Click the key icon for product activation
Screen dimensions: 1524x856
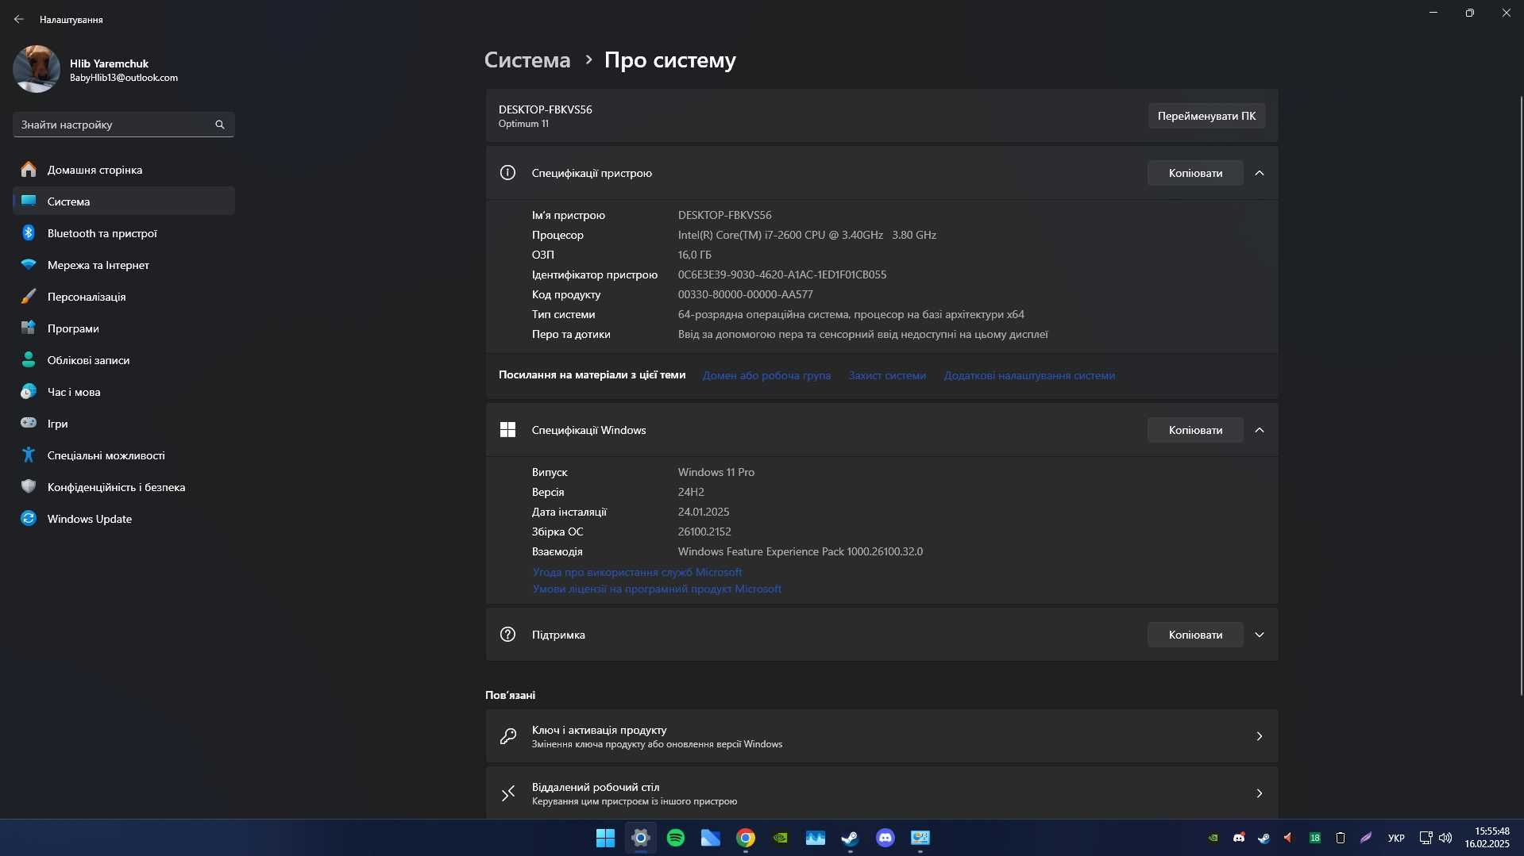coord(507,736)
